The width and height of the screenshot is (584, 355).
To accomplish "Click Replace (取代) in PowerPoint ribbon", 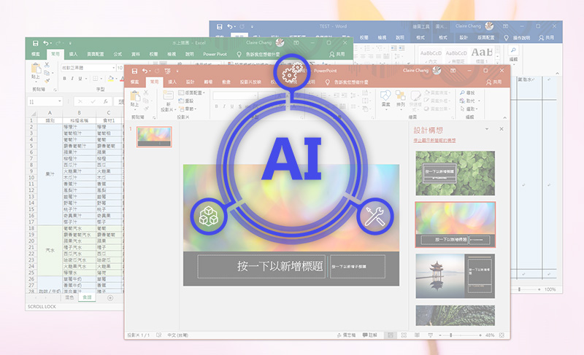I will tap(469, 101).
